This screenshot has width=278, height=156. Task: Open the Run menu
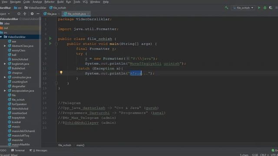click(68, 2)
